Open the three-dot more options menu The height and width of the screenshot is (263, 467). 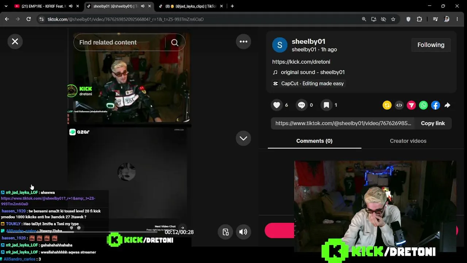coord(243,42)
